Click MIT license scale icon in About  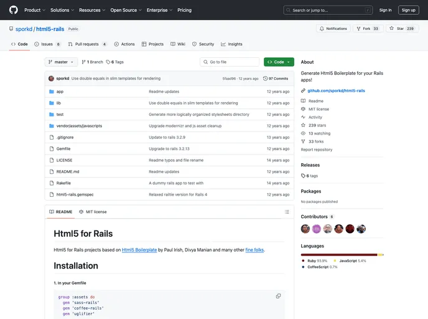pos(303,109)
